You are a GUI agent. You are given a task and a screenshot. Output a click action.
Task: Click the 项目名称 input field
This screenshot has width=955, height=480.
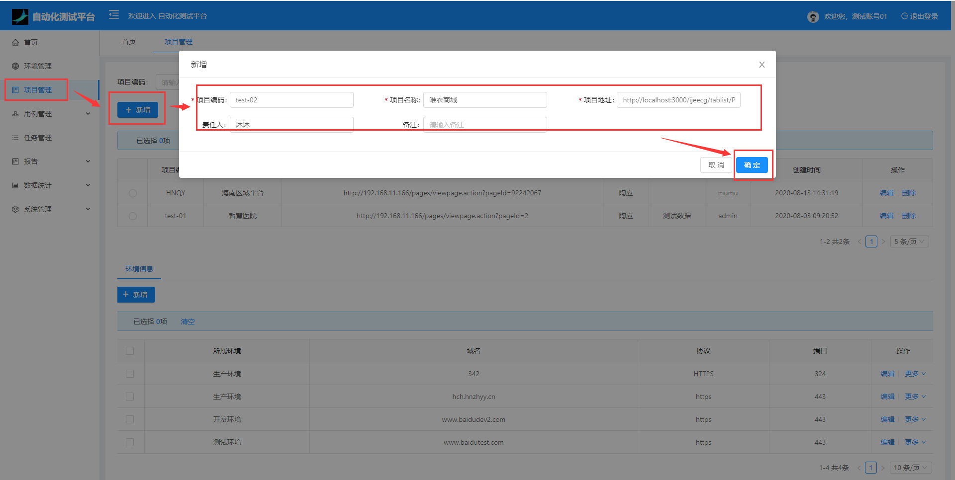point(485,100)
